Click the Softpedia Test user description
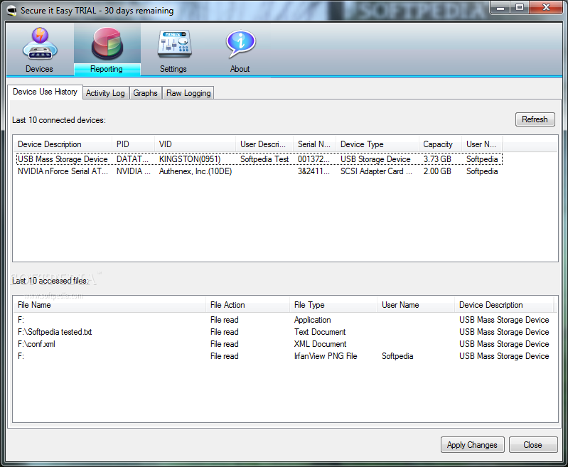This screenshot has height=467, width=568. [x=264, y=159]
